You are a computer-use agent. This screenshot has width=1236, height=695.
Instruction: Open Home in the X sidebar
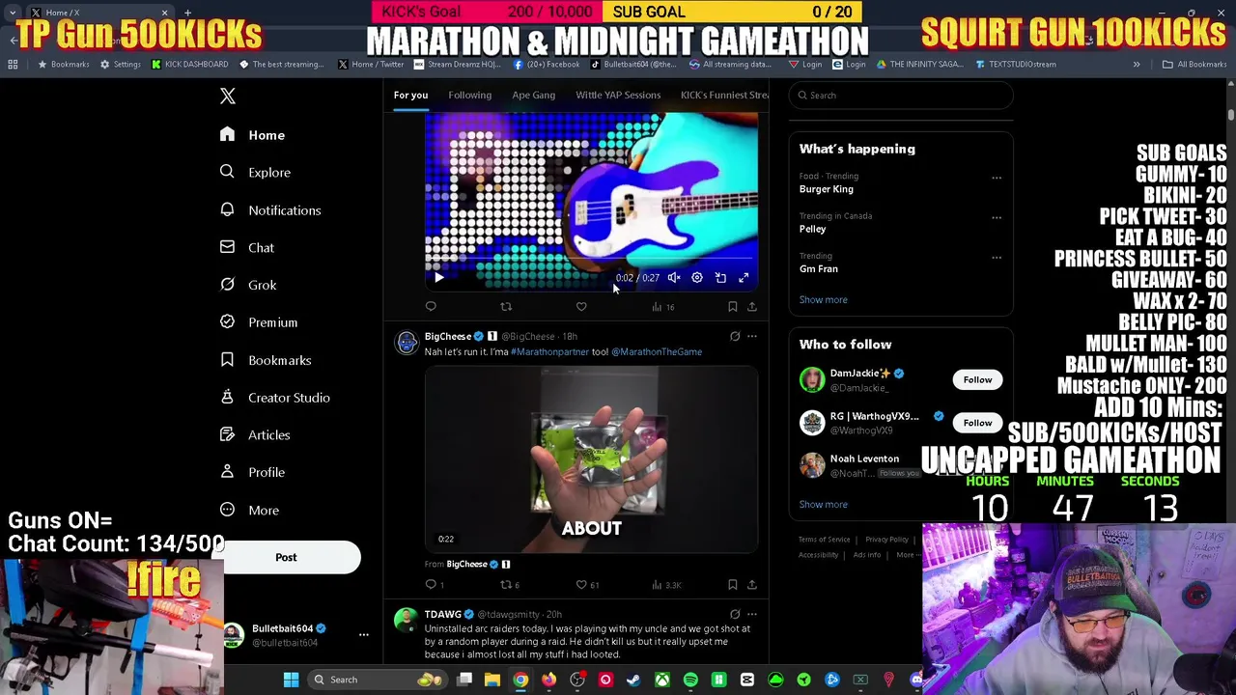tap(253, 135)
